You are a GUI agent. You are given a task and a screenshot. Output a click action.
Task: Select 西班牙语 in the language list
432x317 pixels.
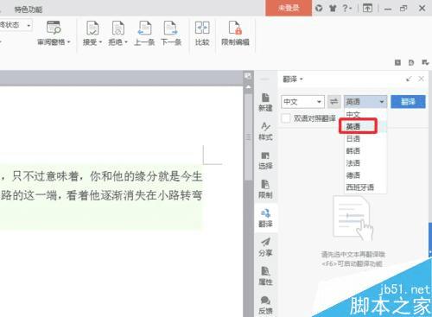point(365,187)
